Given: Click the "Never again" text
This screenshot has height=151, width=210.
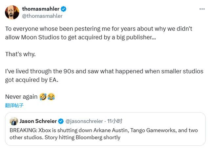Looking at the screenshot, I should (21, 97).
